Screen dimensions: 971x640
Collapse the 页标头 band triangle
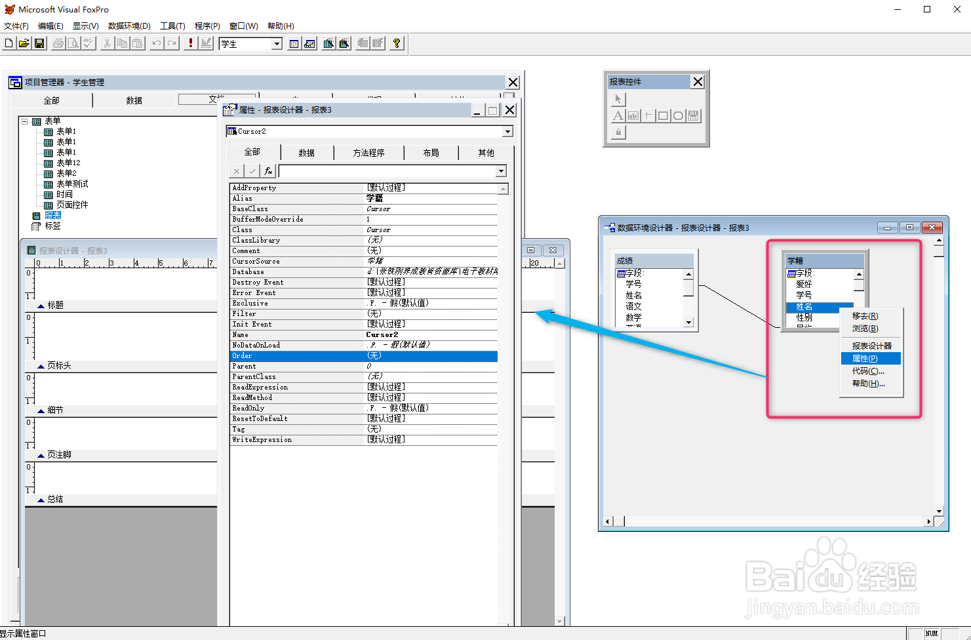pos(41,367)
